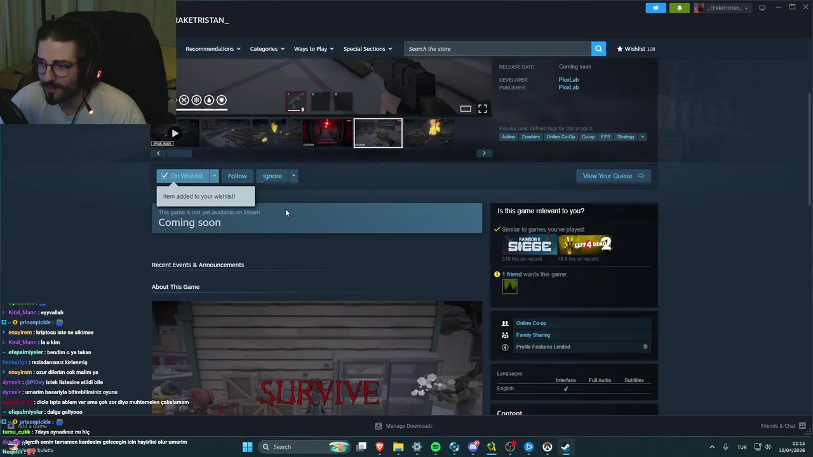813x457 pixels.
Task: Open Wishlist with 108 items
Action: coord(636,49)
